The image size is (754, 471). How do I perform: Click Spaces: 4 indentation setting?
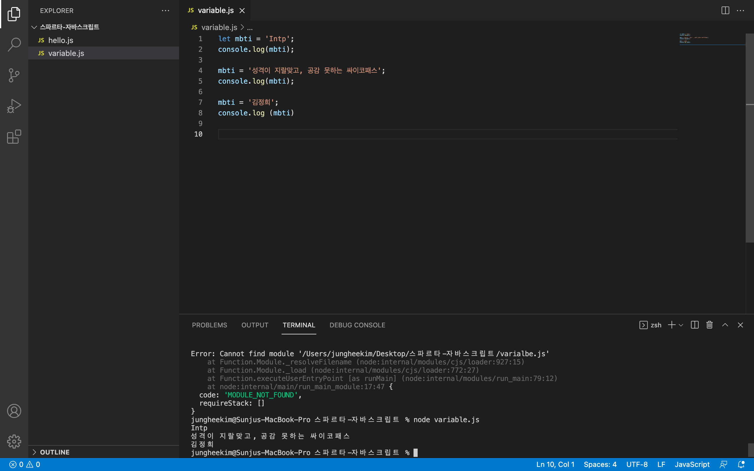(x=600, y=465)
